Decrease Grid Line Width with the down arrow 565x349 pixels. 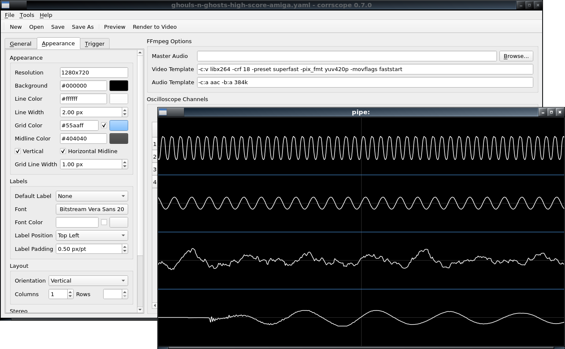pyautogui.click(x=125, y=166)
